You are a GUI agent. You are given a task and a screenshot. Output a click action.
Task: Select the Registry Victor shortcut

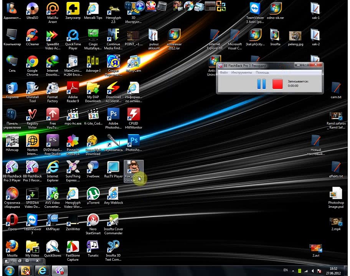click(x=32, y=118)
